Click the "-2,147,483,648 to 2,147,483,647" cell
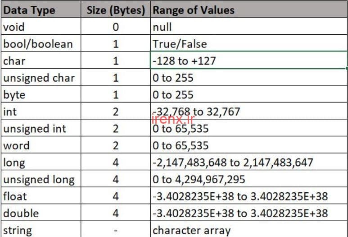Image resolution: width=348 pixels, height=237 pixels. pyautogui.click(x=233, y=163)
